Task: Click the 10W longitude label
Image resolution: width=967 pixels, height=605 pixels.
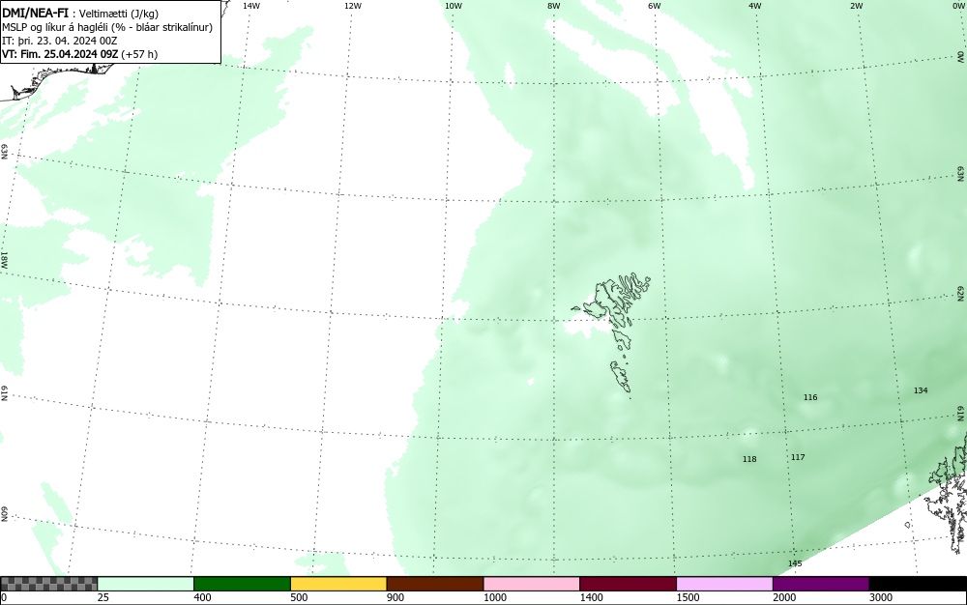Action: click(454, 6)
